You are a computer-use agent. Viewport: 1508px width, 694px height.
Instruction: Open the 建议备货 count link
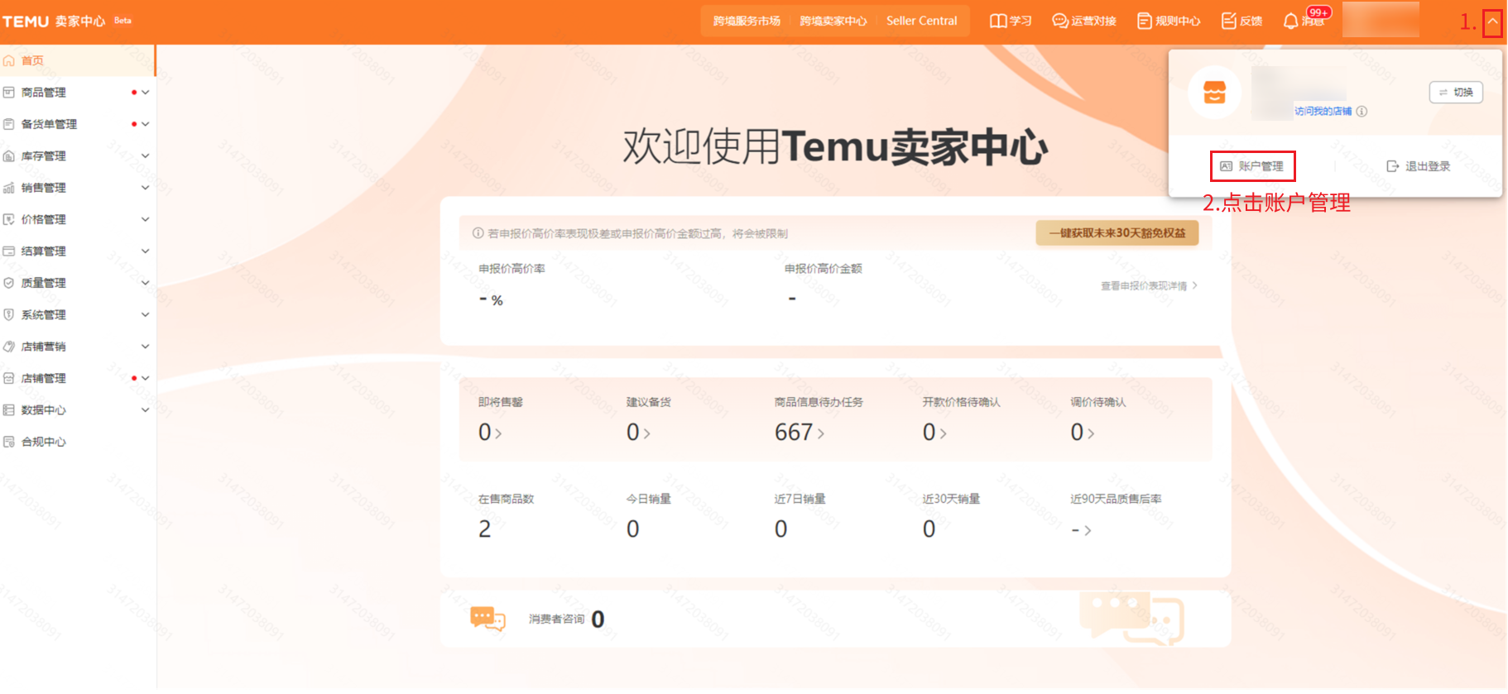click(x=638, y=433)
